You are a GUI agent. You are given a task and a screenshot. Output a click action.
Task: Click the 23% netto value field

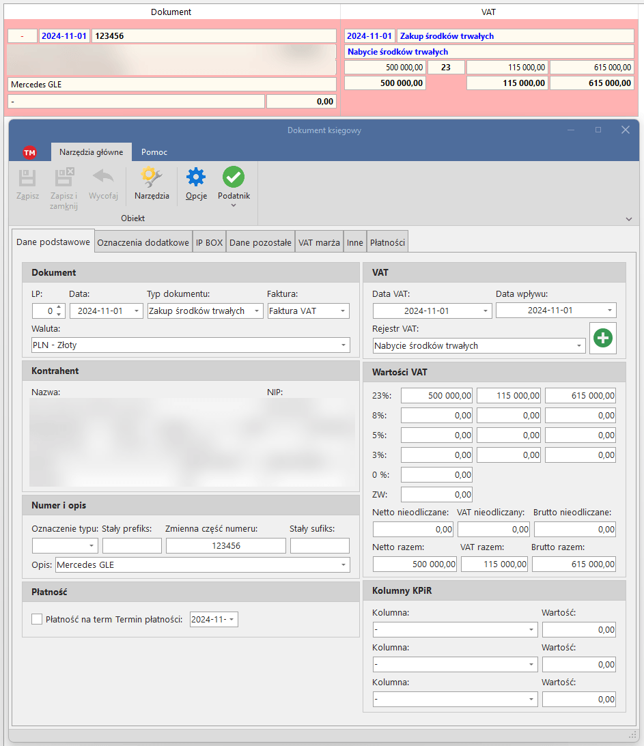(436, 396)
